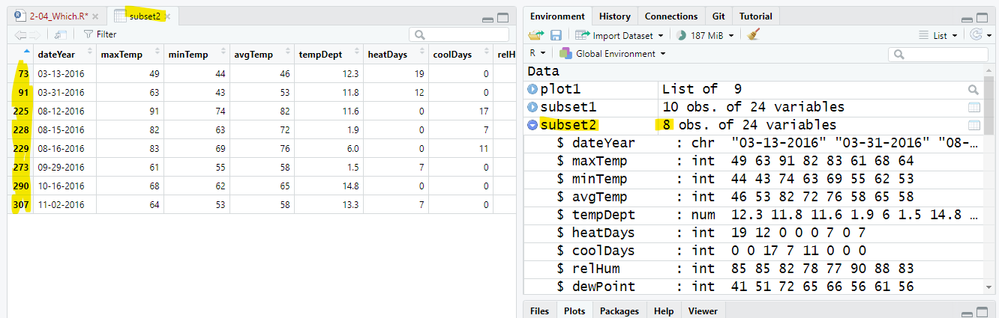The image size is (999, 318).
Task: Click the Global Environment icon
Action: pyautogui.click(x=565, y=53)
